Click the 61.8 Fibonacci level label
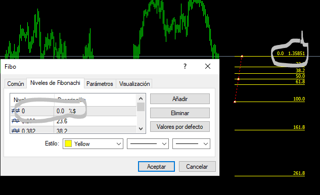The width and height of the screenshot is (320, 195). point(300,82)
